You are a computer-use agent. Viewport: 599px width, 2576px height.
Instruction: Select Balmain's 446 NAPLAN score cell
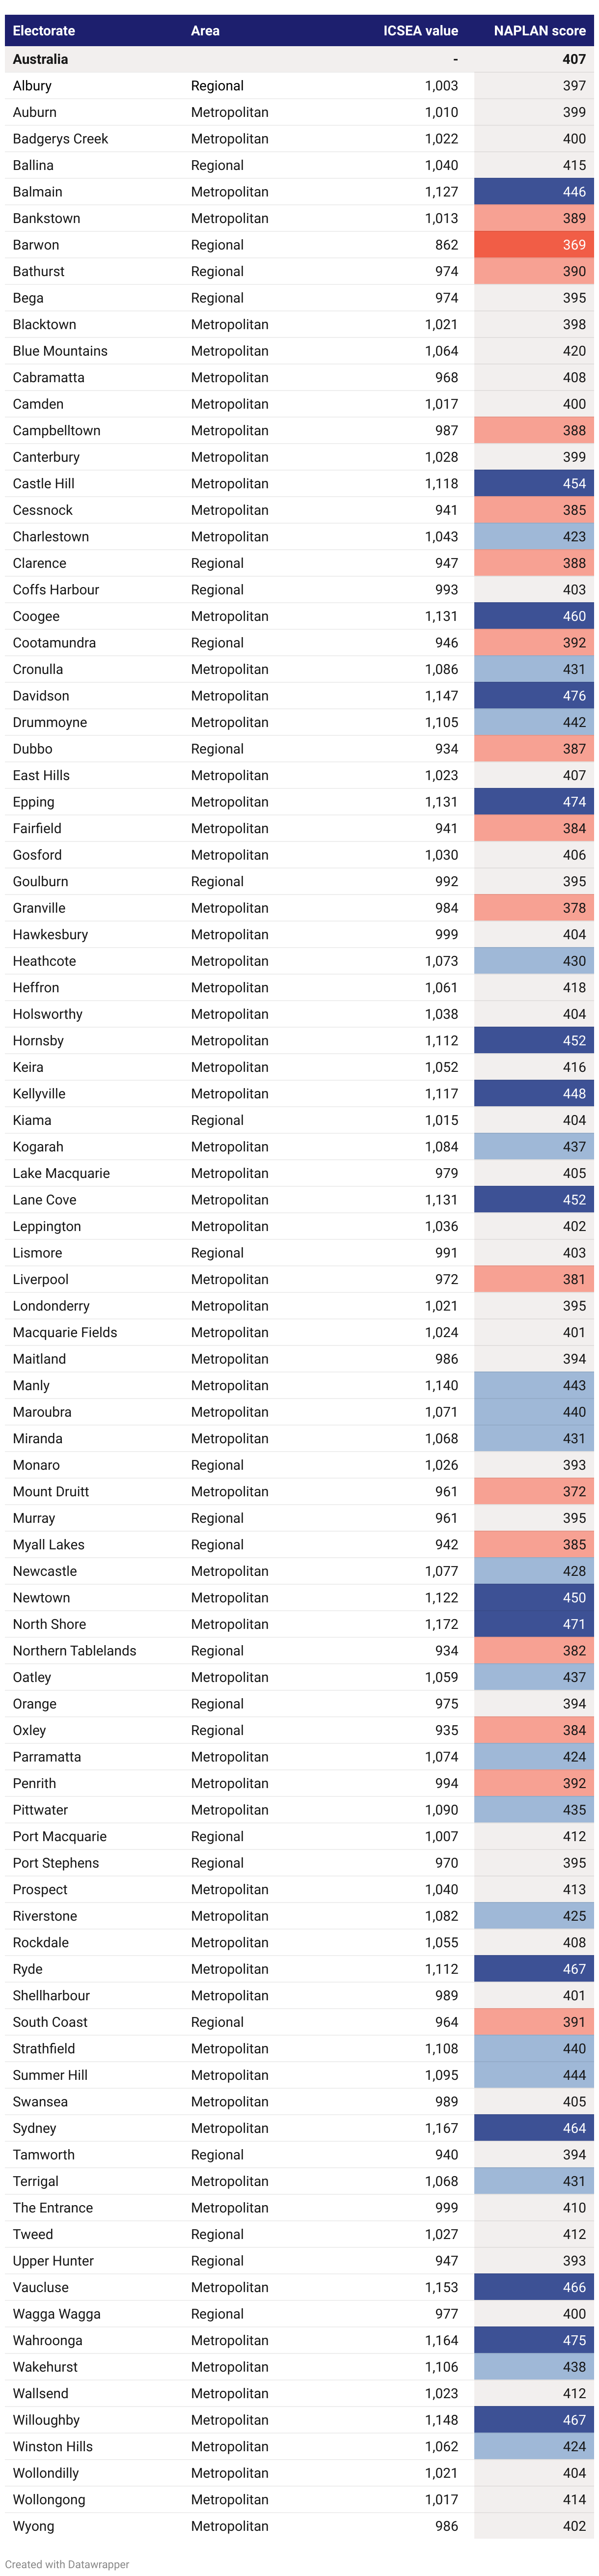pyautogui.click(x=534, y=192)
